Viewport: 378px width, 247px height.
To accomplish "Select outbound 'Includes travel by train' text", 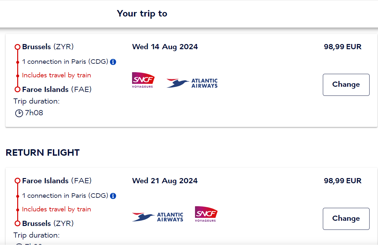I will coord(56,75).
